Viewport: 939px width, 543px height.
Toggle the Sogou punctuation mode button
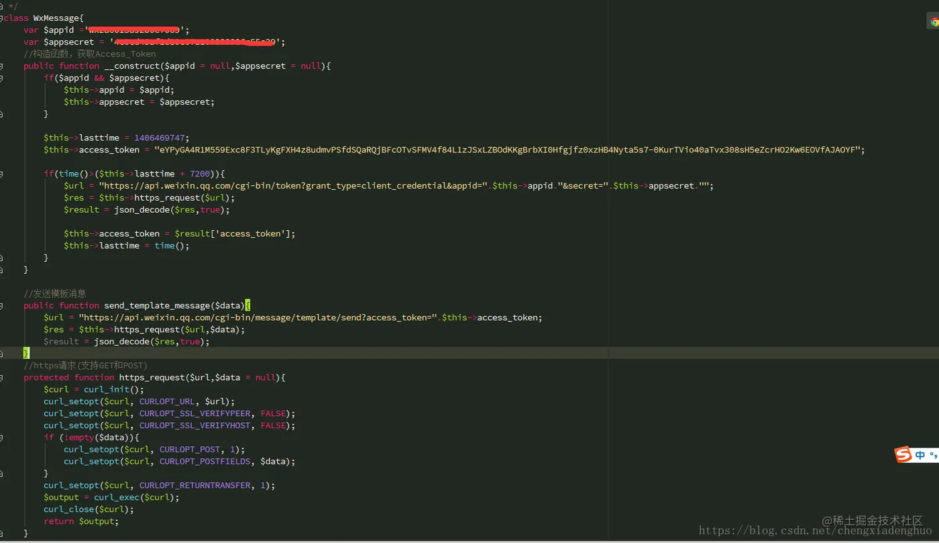[932, 456]
